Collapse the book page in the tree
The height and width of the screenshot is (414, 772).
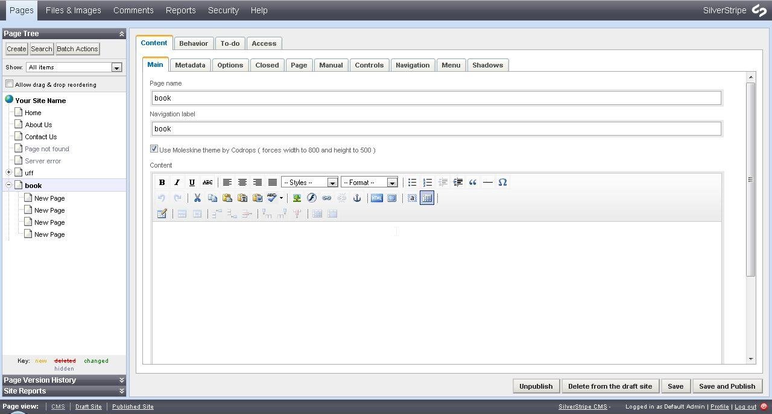tap(8, 186)
